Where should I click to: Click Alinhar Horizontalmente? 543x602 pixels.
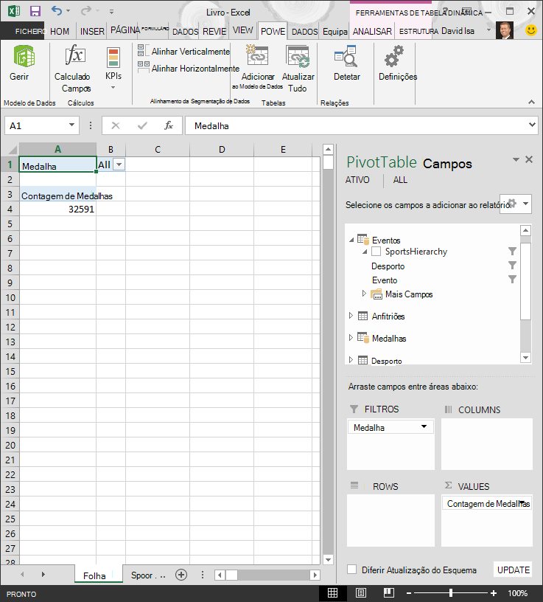point(189,68)
